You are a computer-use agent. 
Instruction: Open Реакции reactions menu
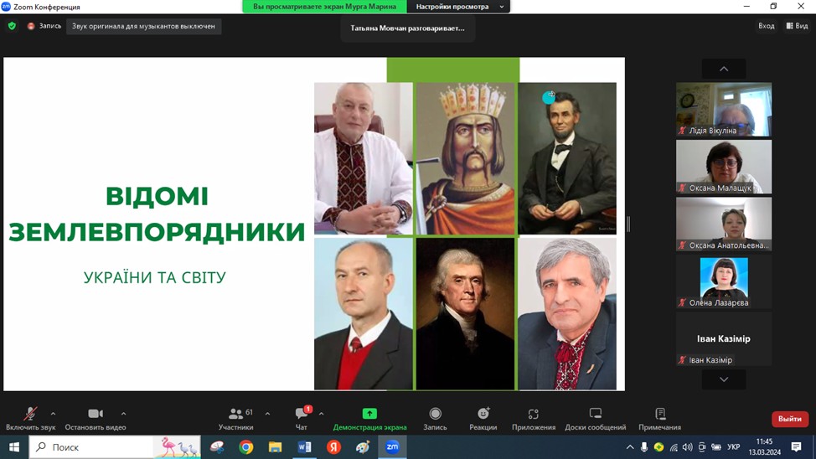pyautogui.click(x=483, y=419)
